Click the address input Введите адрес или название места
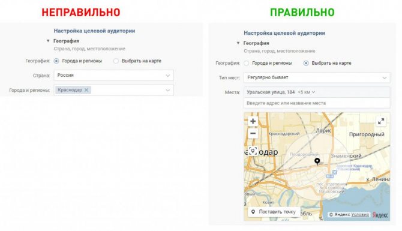The width and height of the screenshot is (402, 231). tap(317, 103)
